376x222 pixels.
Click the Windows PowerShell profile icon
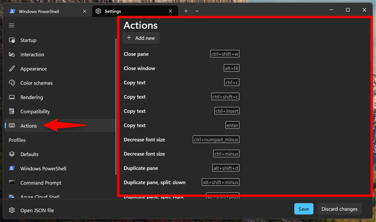click(12, 168)
